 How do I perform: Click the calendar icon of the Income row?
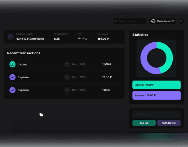coord(67,64)
